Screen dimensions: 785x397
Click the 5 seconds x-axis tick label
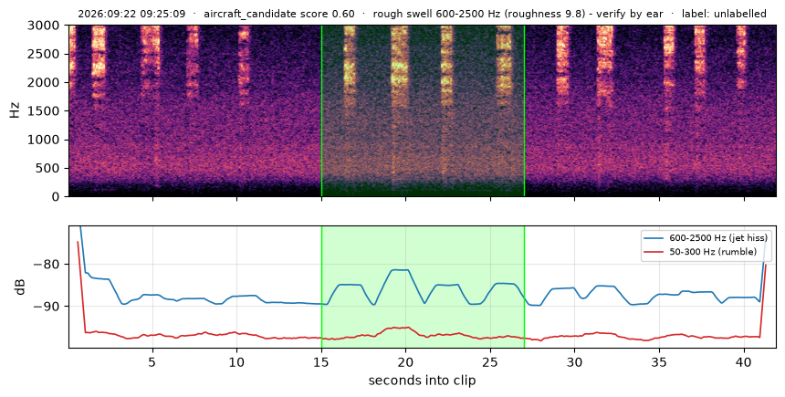coord(152,361)
